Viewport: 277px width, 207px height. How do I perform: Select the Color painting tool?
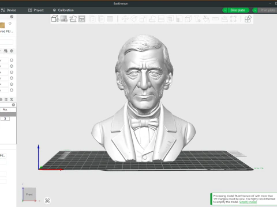(206, 19)
